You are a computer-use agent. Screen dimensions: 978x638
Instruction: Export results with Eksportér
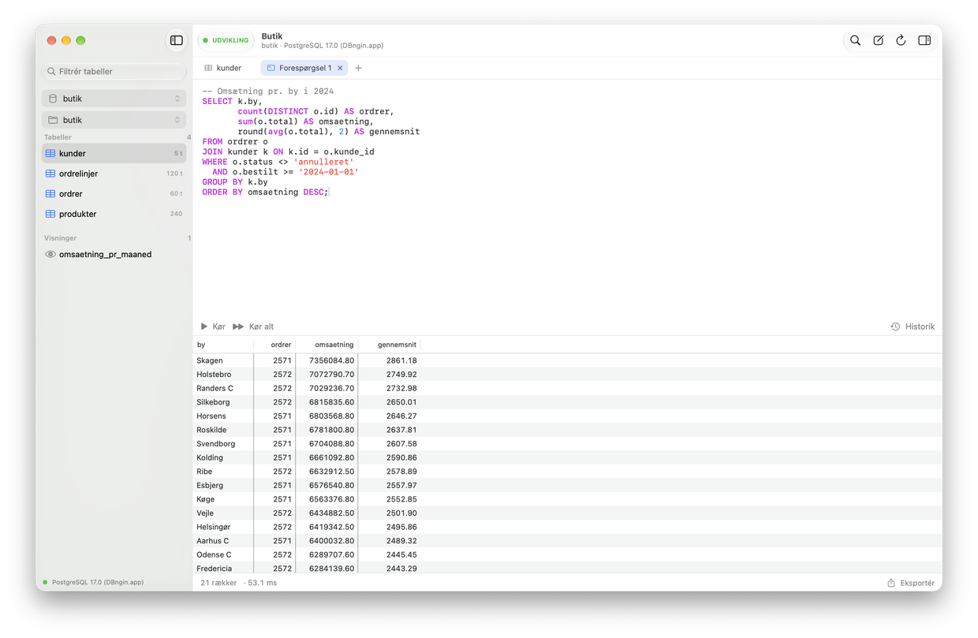click(x=911, y=583)
